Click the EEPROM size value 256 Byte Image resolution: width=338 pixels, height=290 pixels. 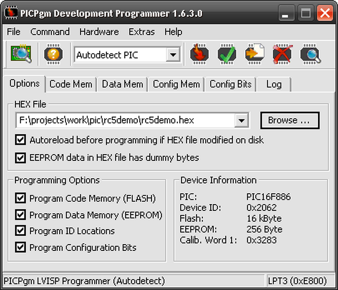[x=264, y=229]
